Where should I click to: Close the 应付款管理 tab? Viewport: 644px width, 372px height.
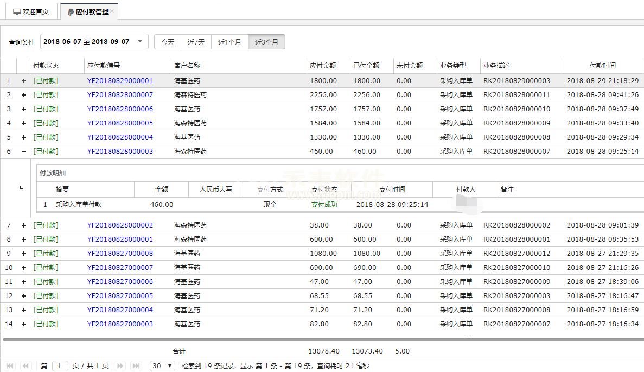coord(112,11)
